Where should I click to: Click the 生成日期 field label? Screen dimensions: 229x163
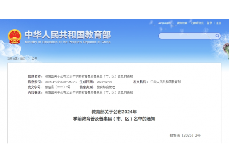(x=87, y=82)
